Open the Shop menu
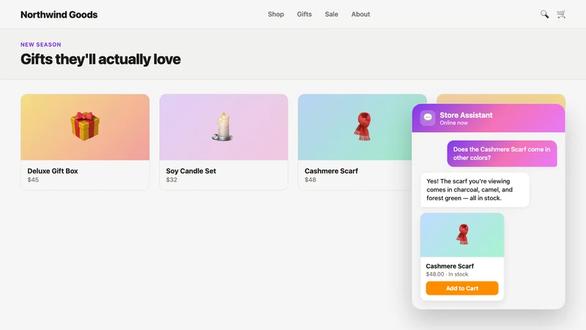The height and width of the screenshot is (330, 586). (276, 14)
